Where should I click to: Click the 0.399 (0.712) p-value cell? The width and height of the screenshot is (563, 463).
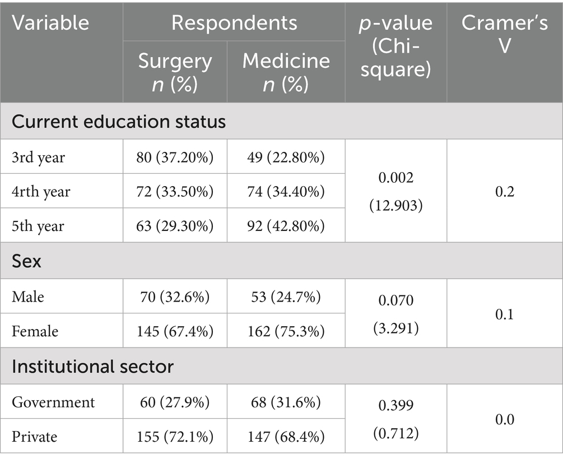(x=396, y=419)
